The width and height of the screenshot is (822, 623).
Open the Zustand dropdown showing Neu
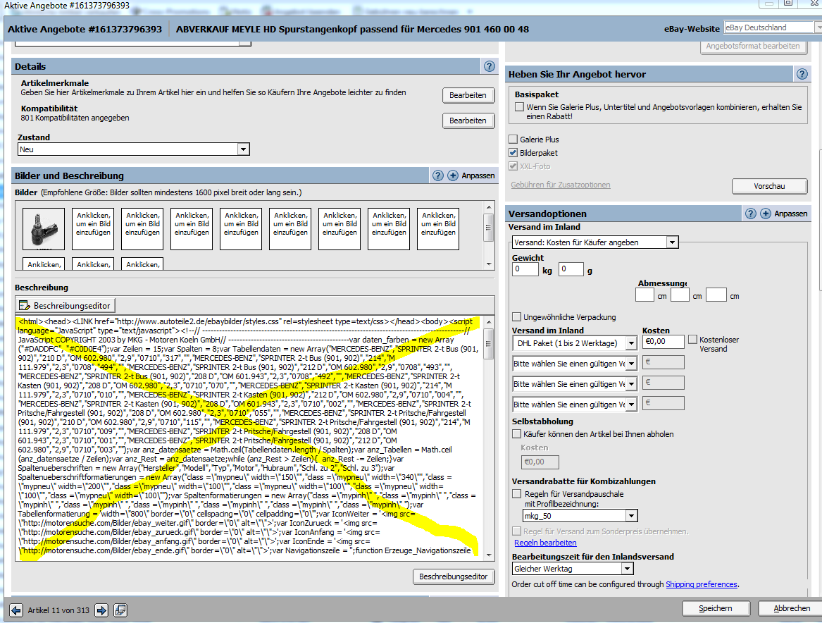[243, 149]
